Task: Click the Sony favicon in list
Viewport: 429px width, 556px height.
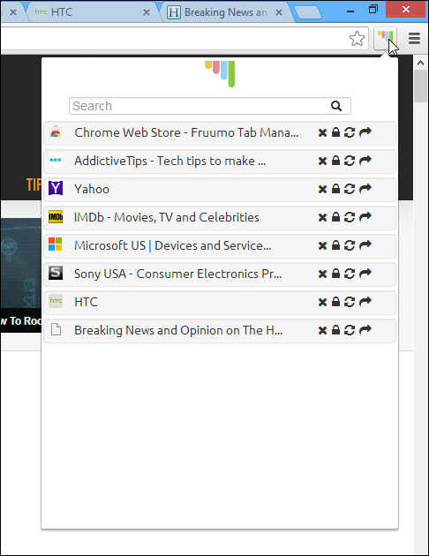Action: pyautogui.click(x=56, y=273)
